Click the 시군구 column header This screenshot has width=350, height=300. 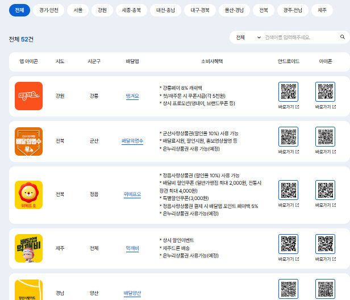[x=94, y=61]
